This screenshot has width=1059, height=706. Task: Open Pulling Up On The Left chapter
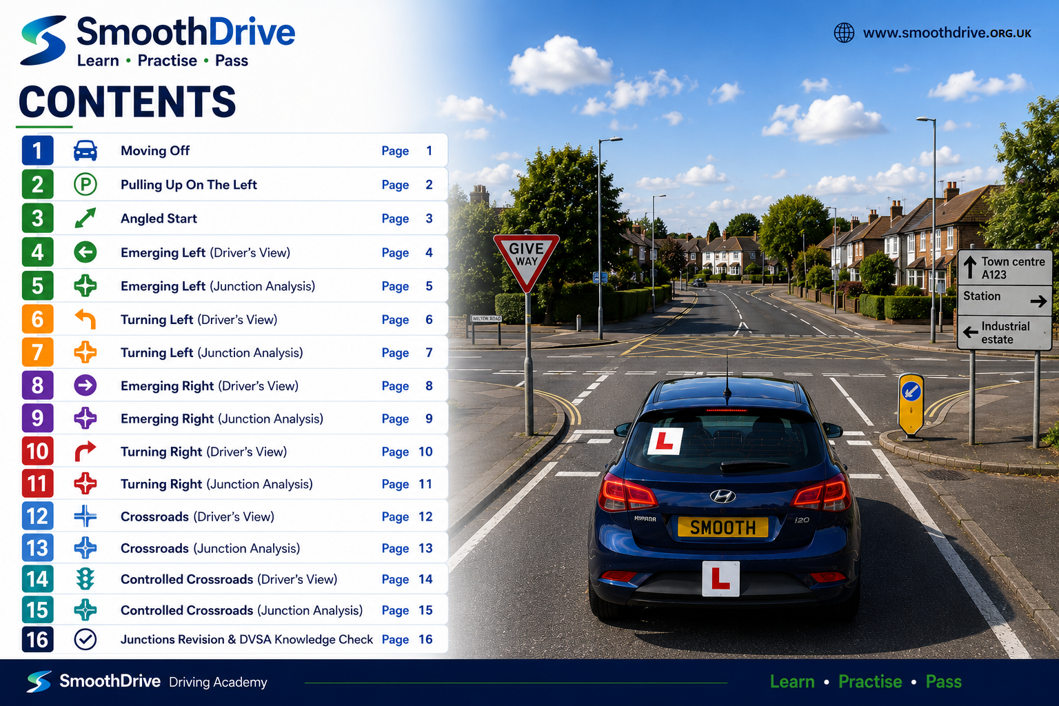[234, 184]
